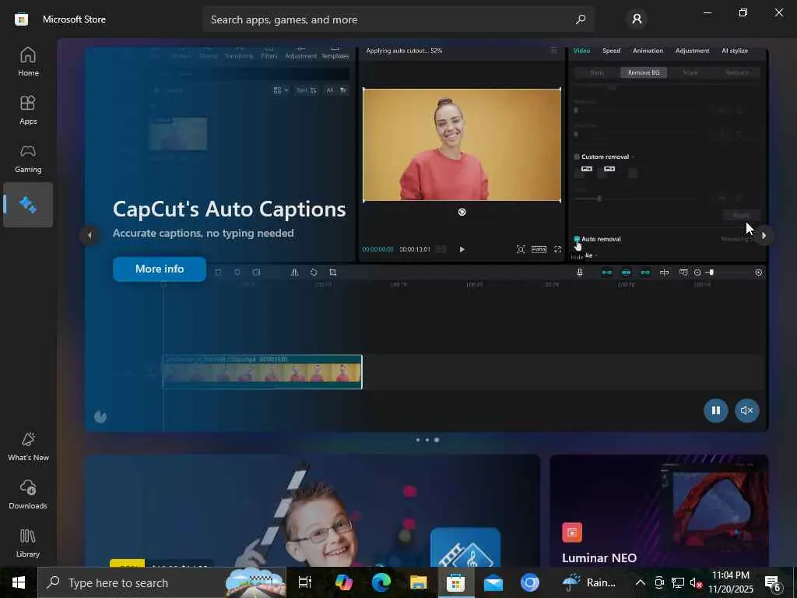Image resolution: width=797 pixels, height=598 pixels.
Task: Open the Downloads page
Action: [x=28, y=494]
